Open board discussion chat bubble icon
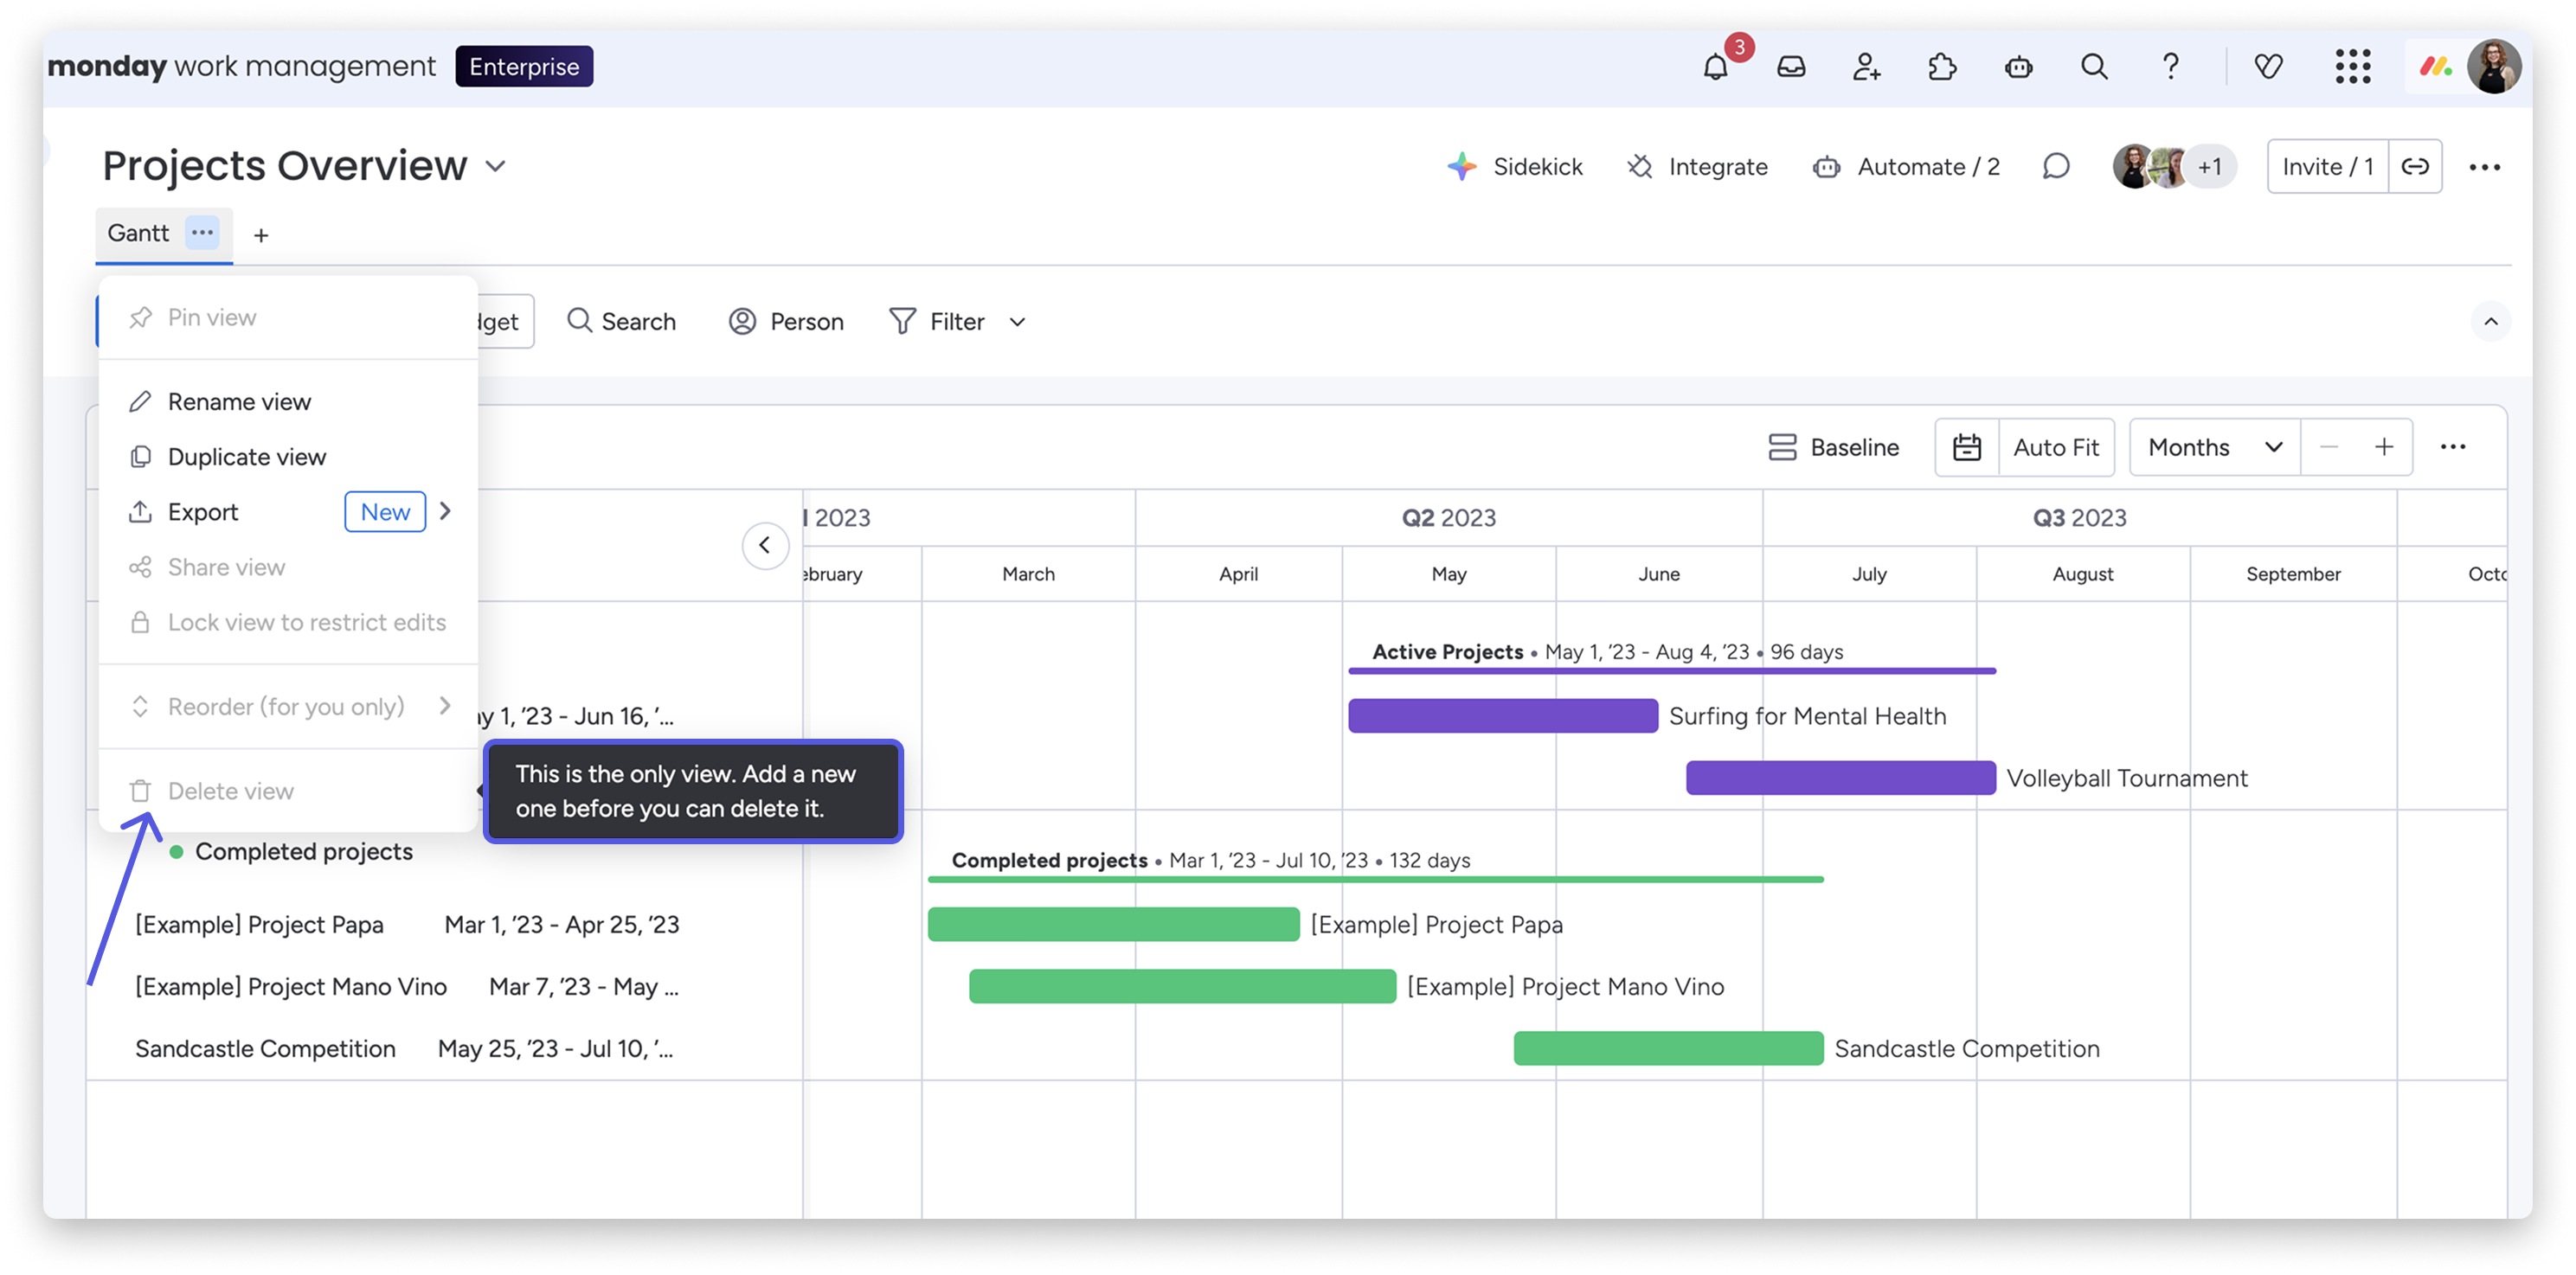 2056,167
